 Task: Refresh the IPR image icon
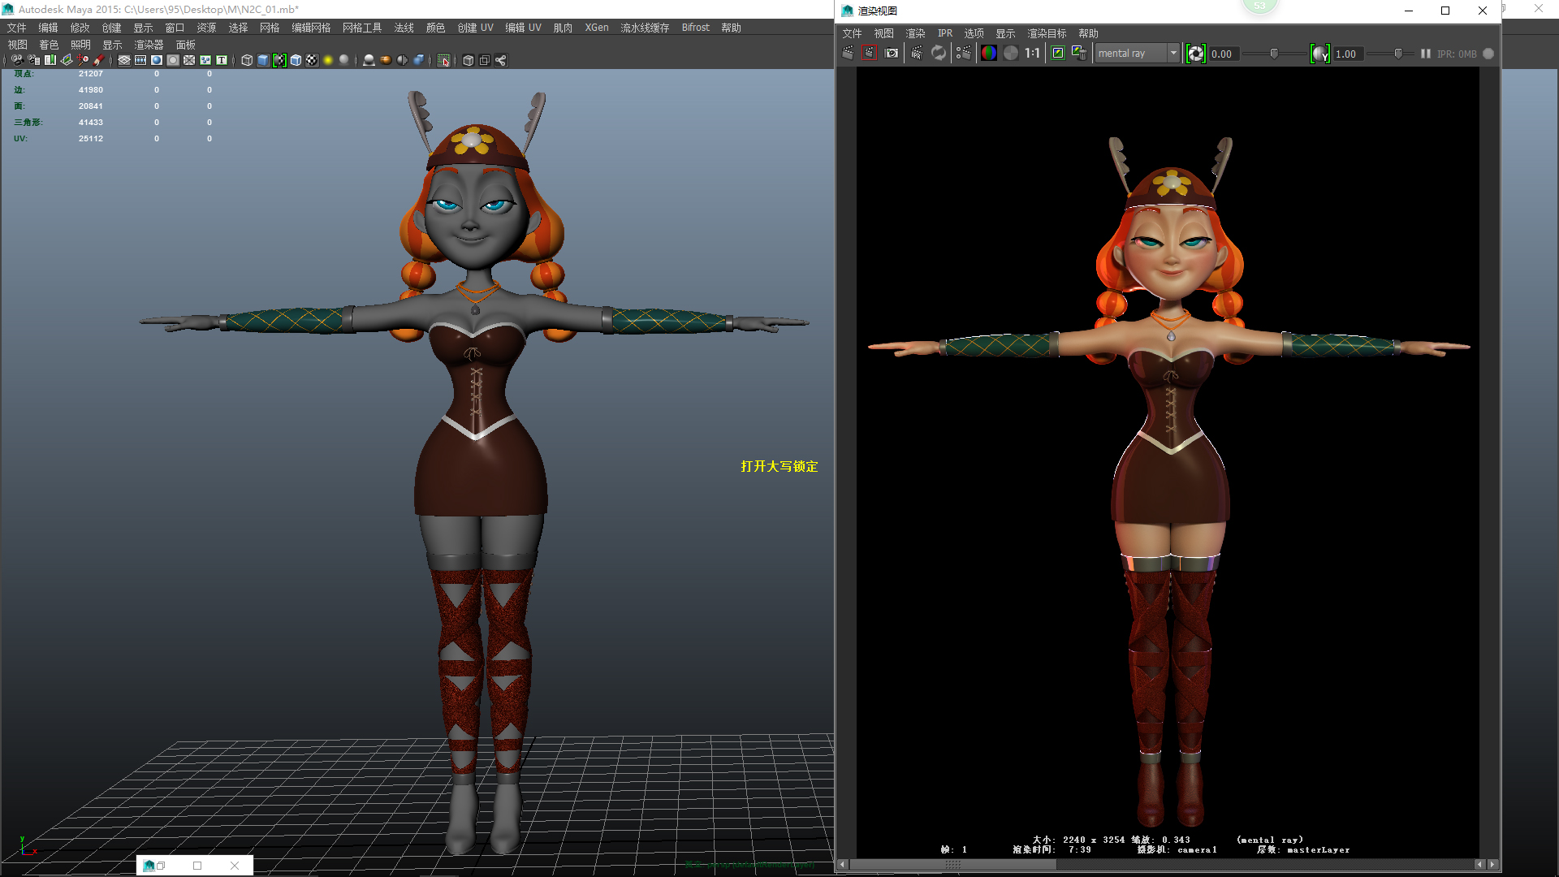click(x=939, y=54)
